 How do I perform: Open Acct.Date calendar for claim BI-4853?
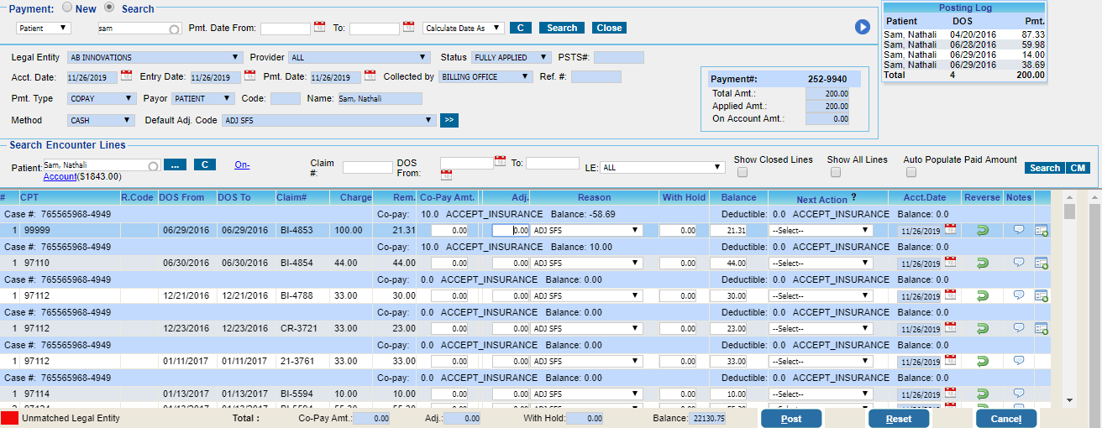[x=951, y=229]
